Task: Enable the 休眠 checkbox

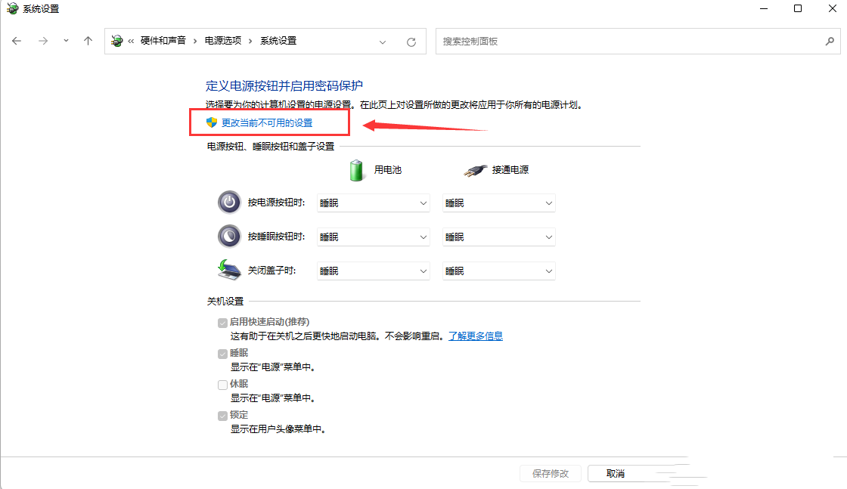Action: [222, 383]
